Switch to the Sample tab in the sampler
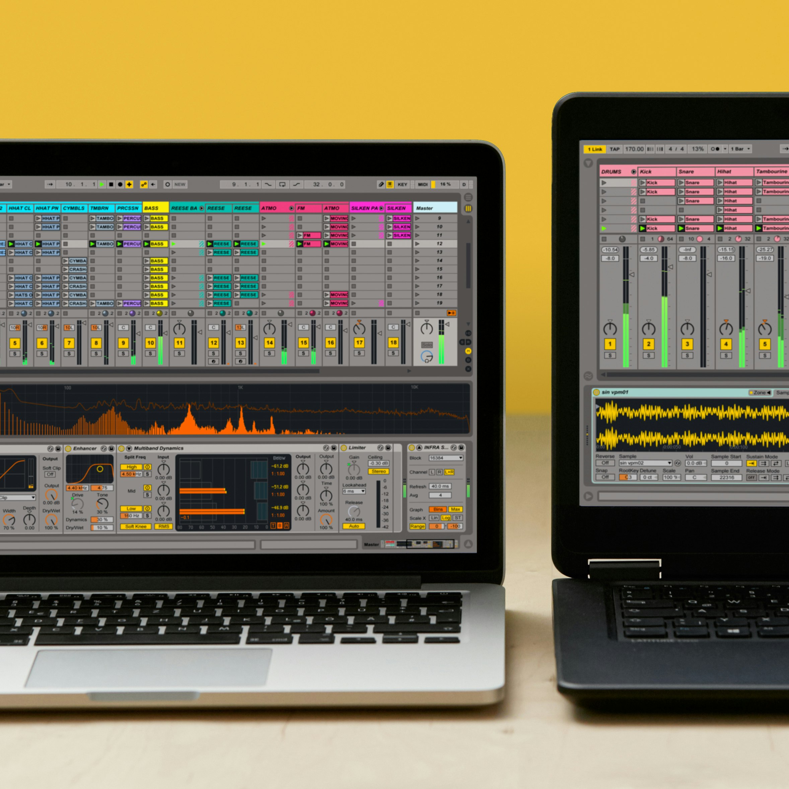The height and width of the screenshot is (789, 789). click(783, 393)
